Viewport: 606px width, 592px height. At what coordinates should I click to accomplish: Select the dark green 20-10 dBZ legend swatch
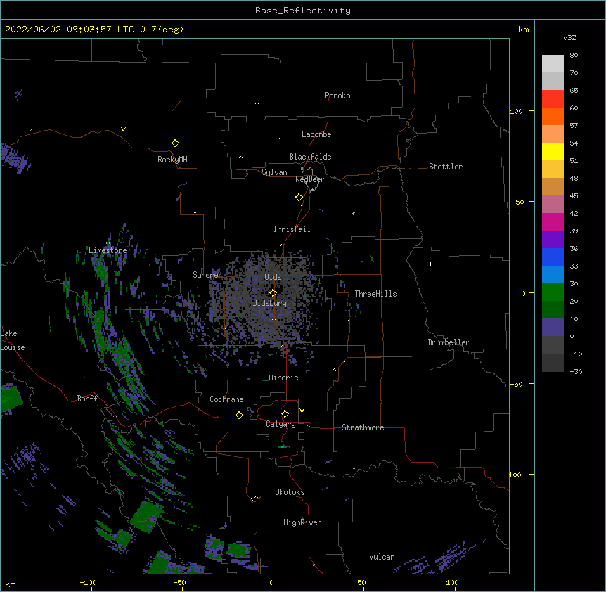(x=553, y=310)
